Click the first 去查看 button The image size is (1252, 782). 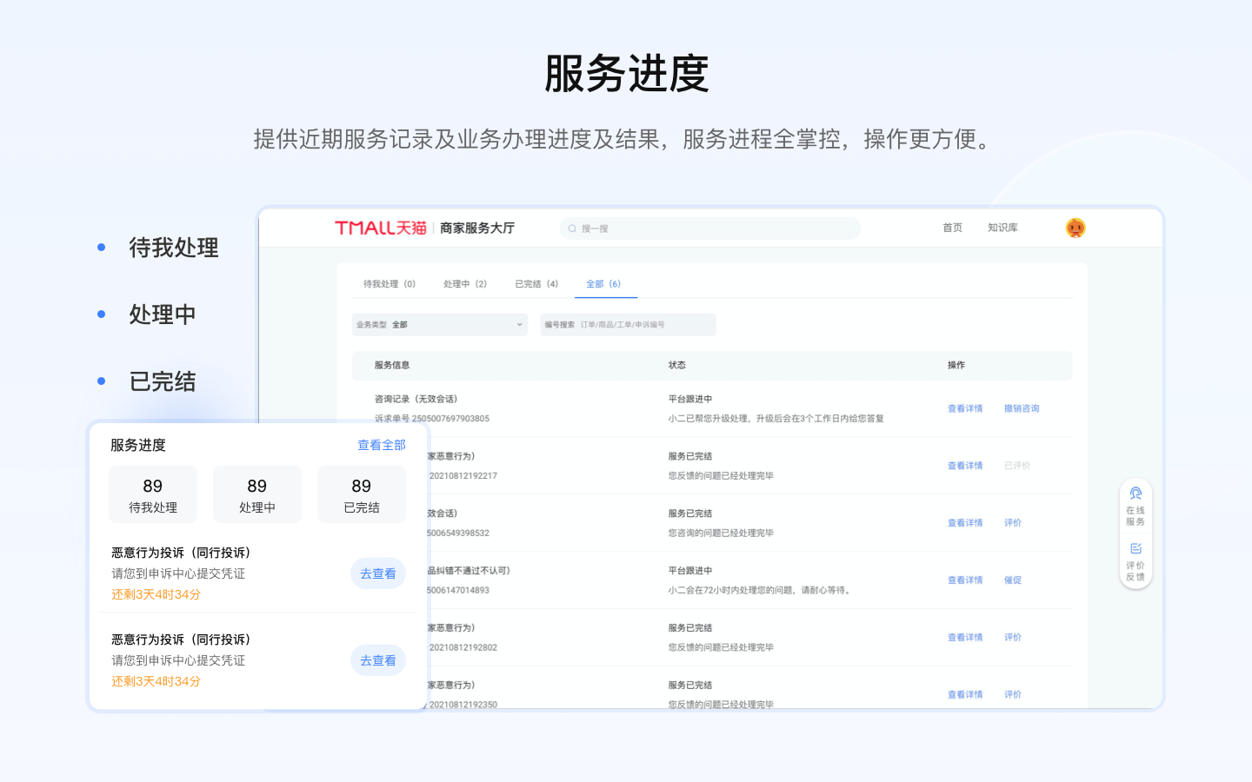[378, 573]
